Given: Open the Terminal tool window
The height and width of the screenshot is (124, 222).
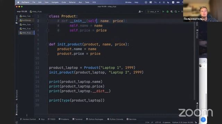Looking at the screenshot, I should (77, 119).
